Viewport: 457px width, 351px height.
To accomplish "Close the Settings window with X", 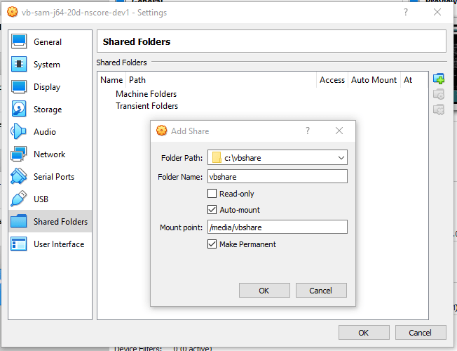I will [x=437, y=12].
